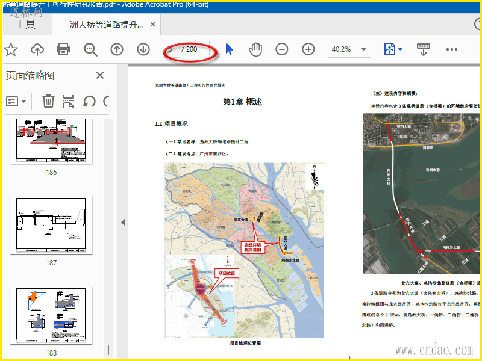This screenshot has width=482, height=361.
Task: Delete selected page with trash icon
Action: 48,101
